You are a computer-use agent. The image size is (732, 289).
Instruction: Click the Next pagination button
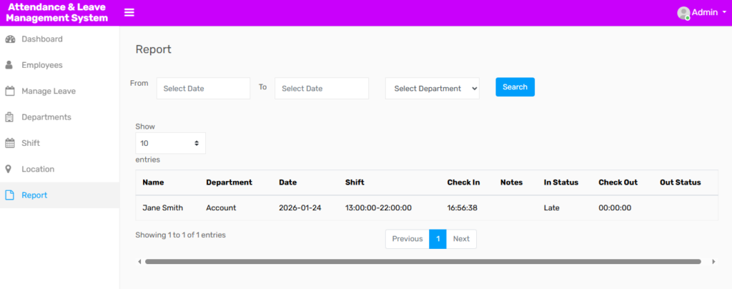pyautogui.click(x=461, y=239)
